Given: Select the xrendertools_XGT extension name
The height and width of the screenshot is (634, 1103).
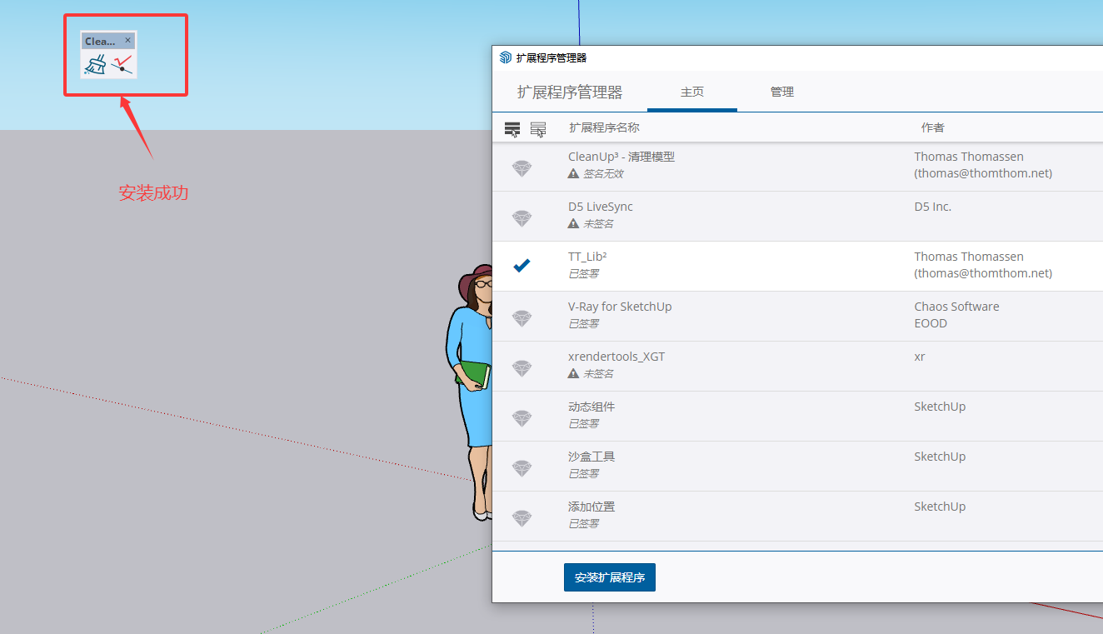Looking at the screenshot, I should [x=616, y=357].
